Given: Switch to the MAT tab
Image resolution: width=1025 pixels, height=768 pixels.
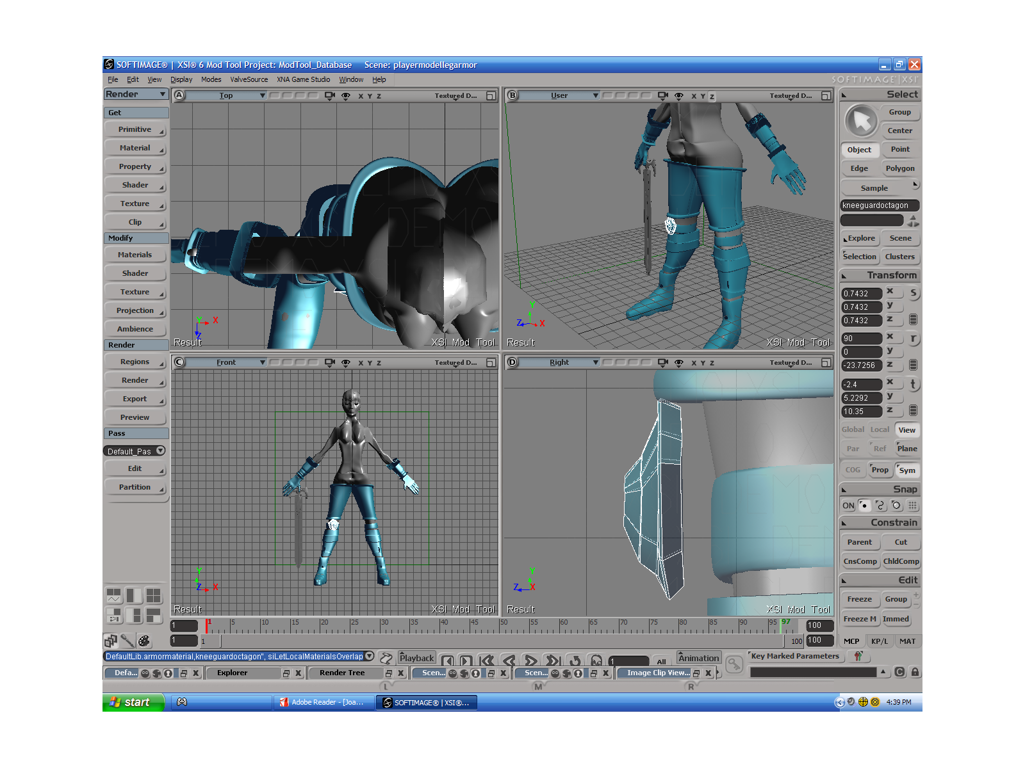Looking at the screenshot, I should pyautogui.click(x=907, y=641).
